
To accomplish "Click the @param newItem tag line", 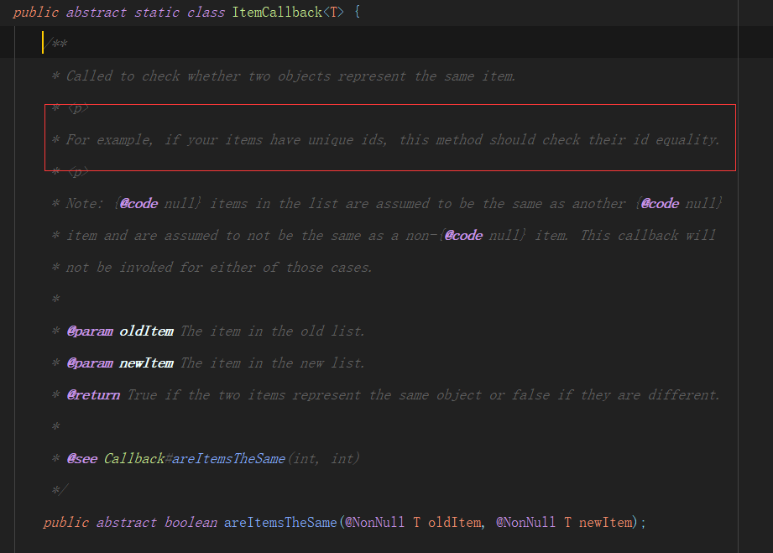I will (x=208, y=363).
